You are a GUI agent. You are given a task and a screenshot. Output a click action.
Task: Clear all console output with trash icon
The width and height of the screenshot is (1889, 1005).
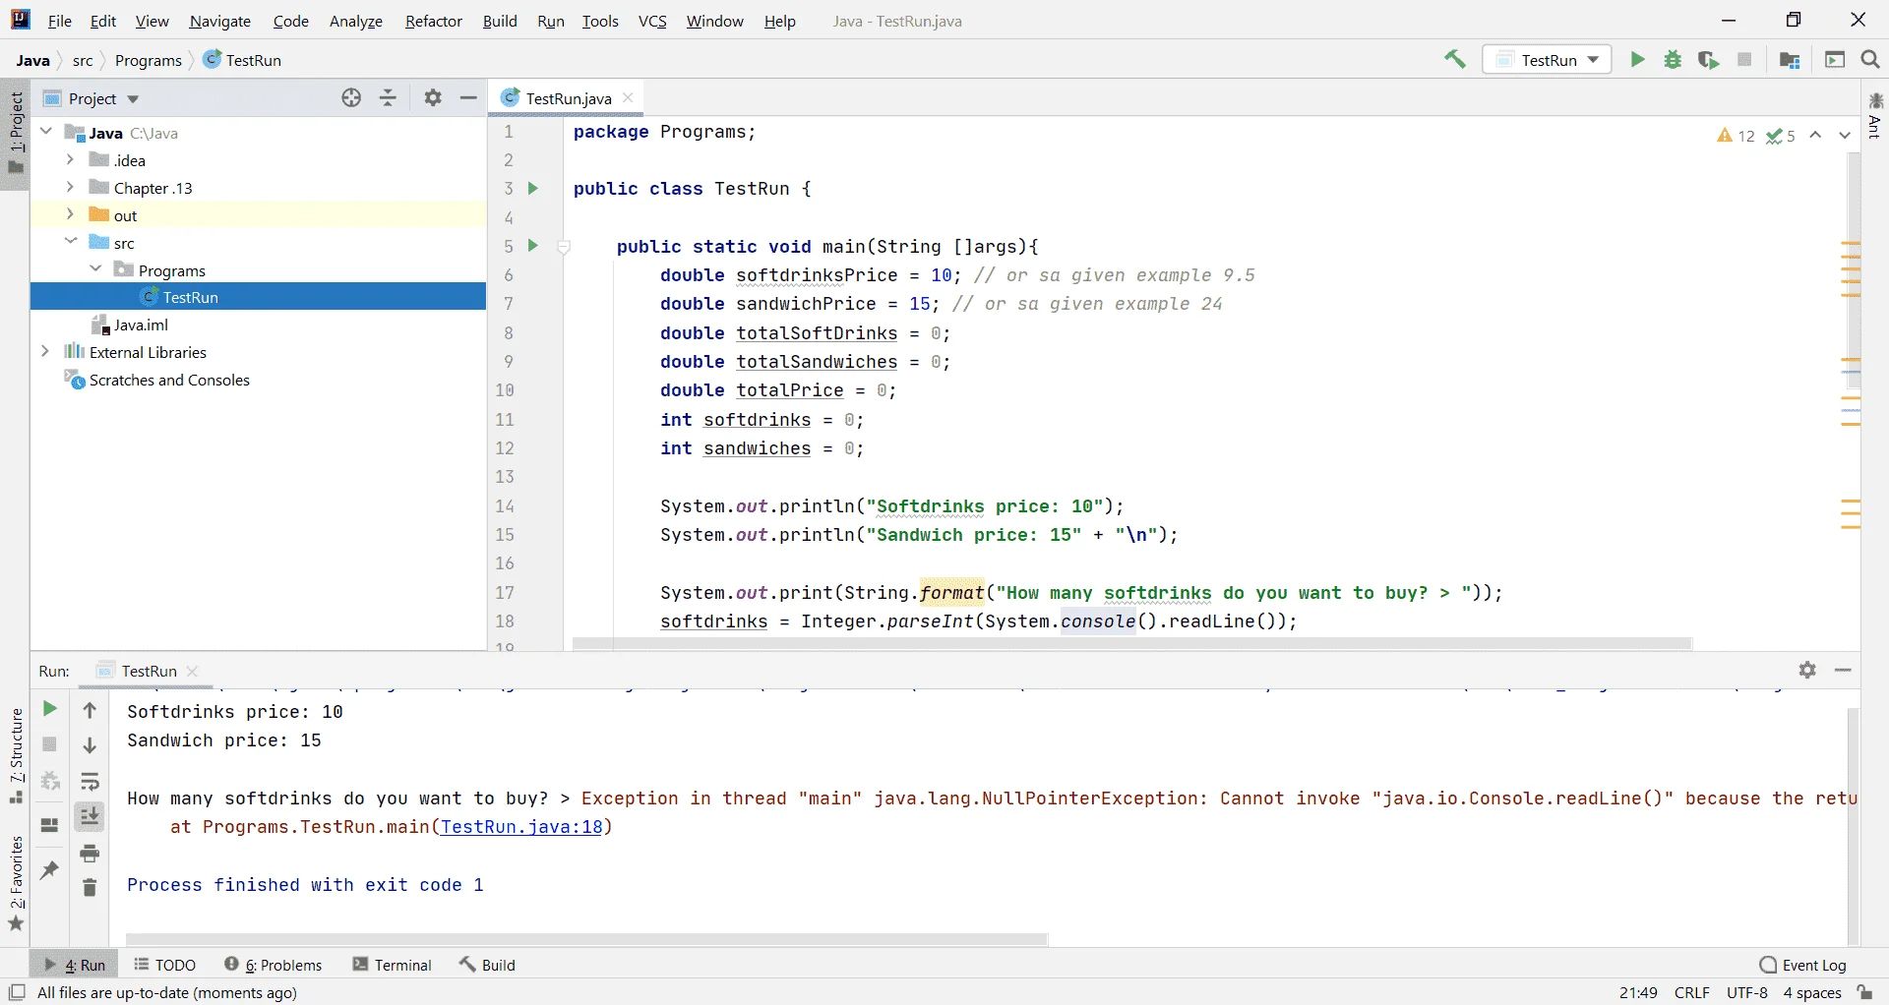[x=90, y=887]
